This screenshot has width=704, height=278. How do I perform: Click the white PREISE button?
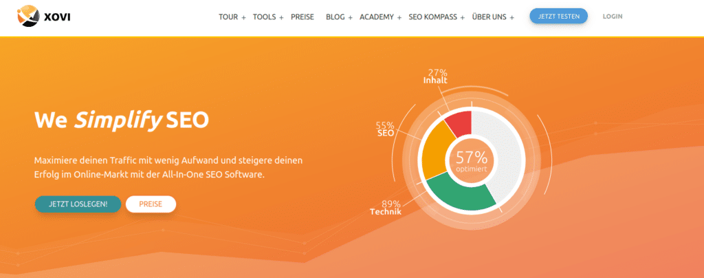click(x=151, y=204)
